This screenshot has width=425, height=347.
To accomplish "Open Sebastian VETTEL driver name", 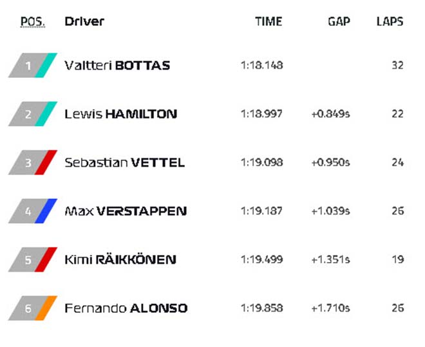I will pyautogui.click(x=125, y=162).
